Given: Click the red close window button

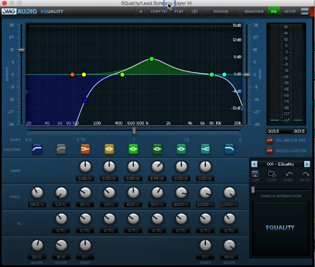Looking at the screenshot, I should pyautogui.click(x=4, y=3).
